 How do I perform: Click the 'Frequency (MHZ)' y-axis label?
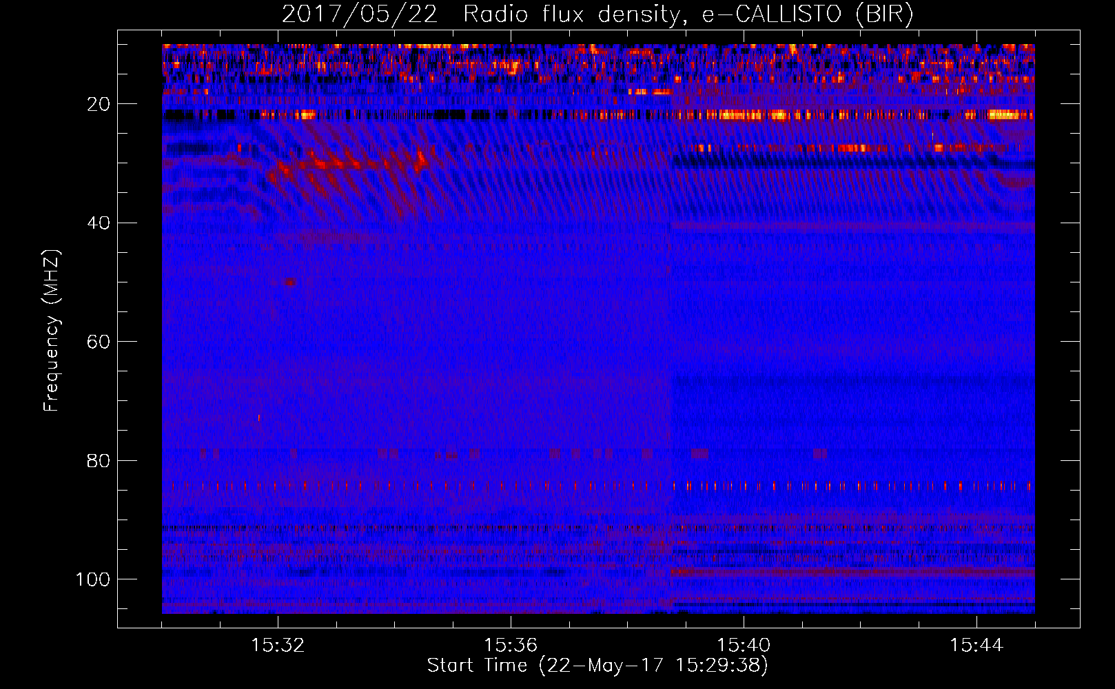click(52, 330)
